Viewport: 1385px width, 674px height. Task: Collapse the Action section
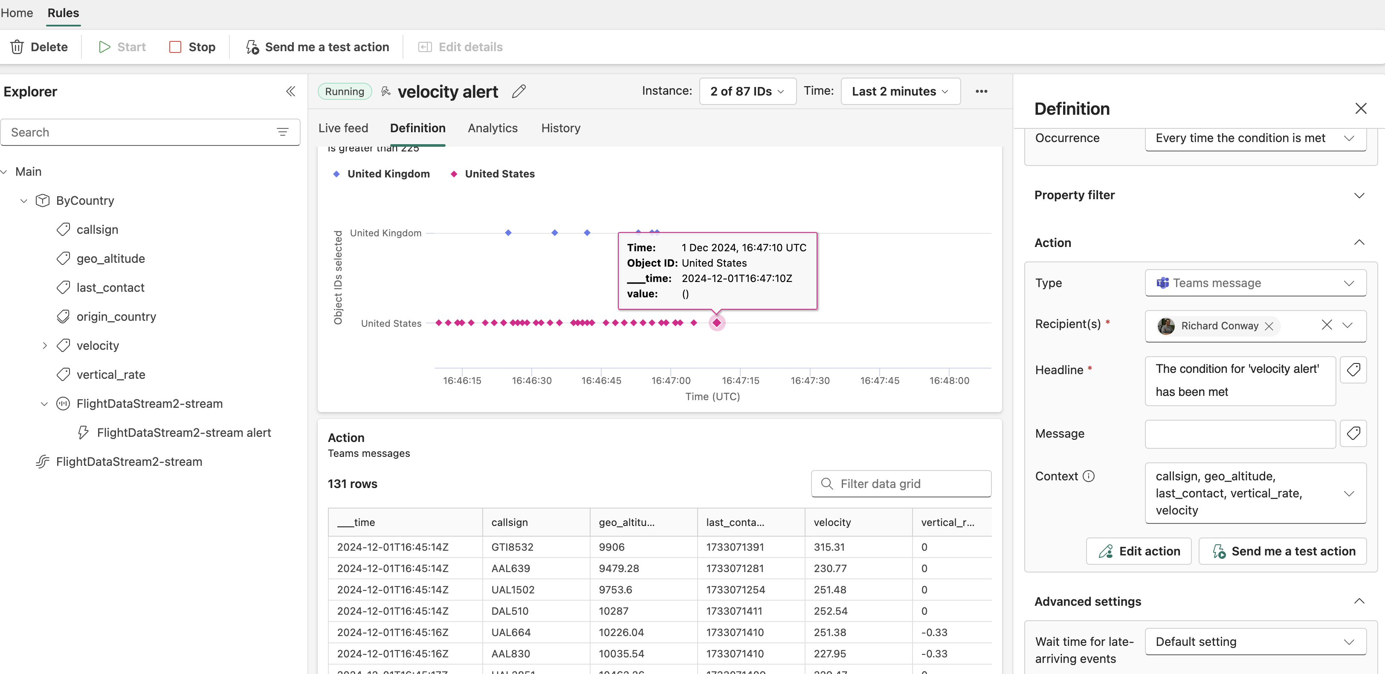[x=1359, y=243]
